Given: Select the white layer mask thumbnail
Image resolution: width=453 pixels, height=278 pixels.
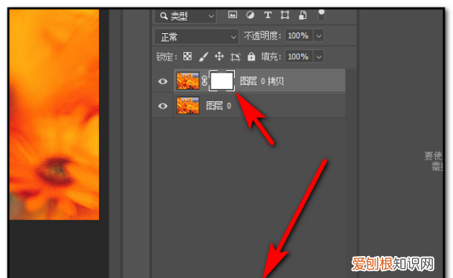Looking at the screenshot, I should (x=221, y=81).
